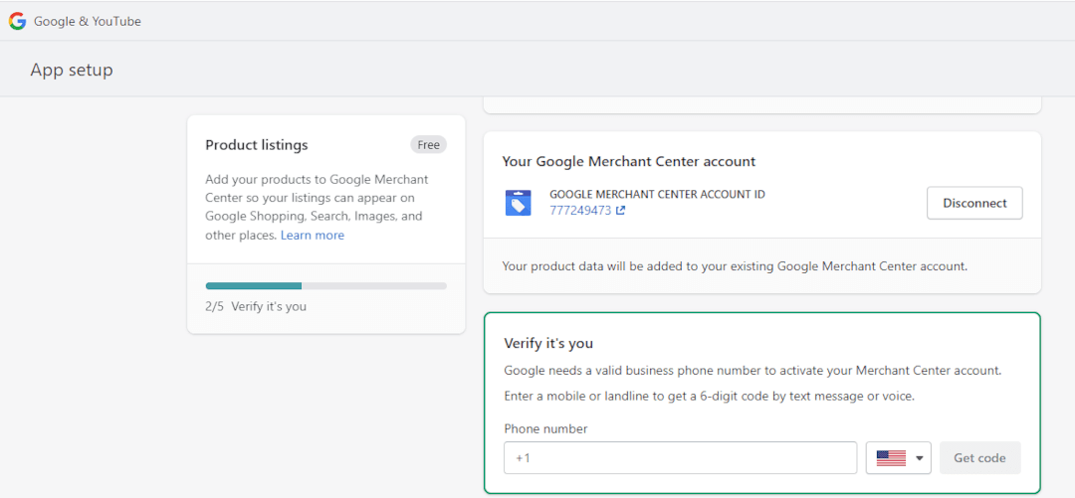Click the Product listings card heading
The height and width of the screenshot is (498, 1075).
(x=257, y=145)
